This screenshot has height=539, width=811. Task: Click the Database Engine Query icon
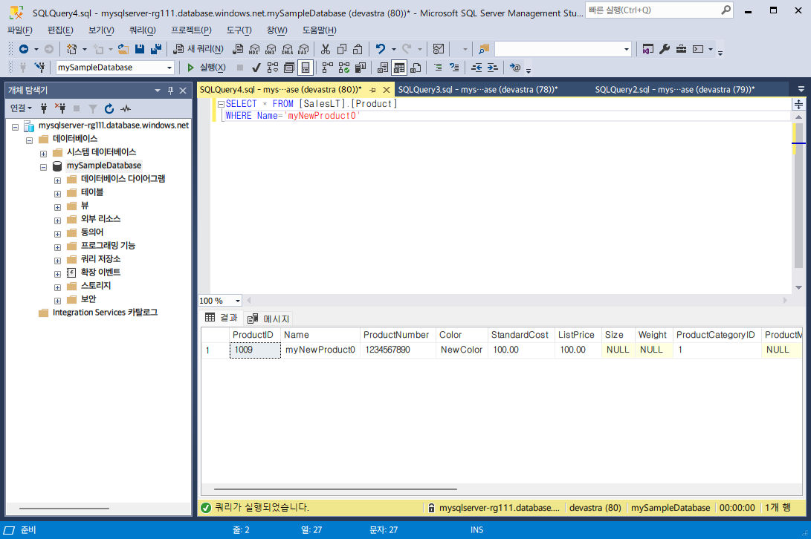(239, 49)
